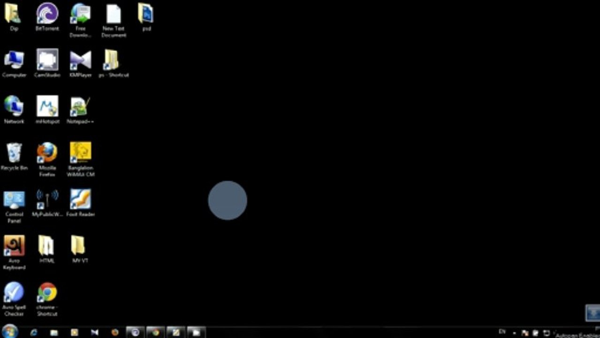Viewport: 600px width, 338px height.
Task: Launch the BitTorrent desktop shortcut
Action: point(47,17)
